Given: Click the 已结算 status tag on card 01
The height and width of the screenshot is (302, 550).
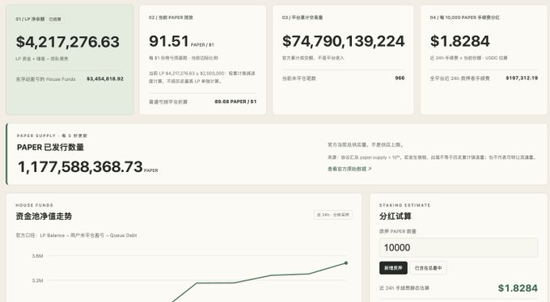Looking at the screenshot, I should pyautogui.click(x=55, y=19).
